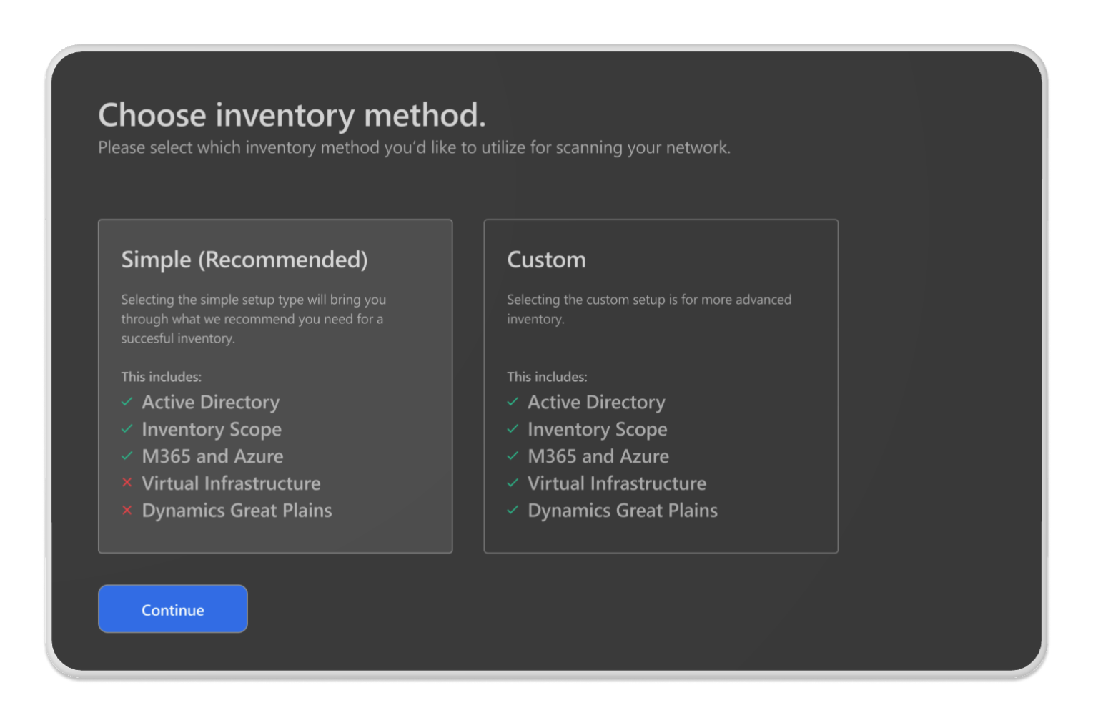The width and height of the screenshot is (1103, 728).
Task: Click green checkmark beside Custom's Dynamics Great Plains
Action: pos(513,511)
